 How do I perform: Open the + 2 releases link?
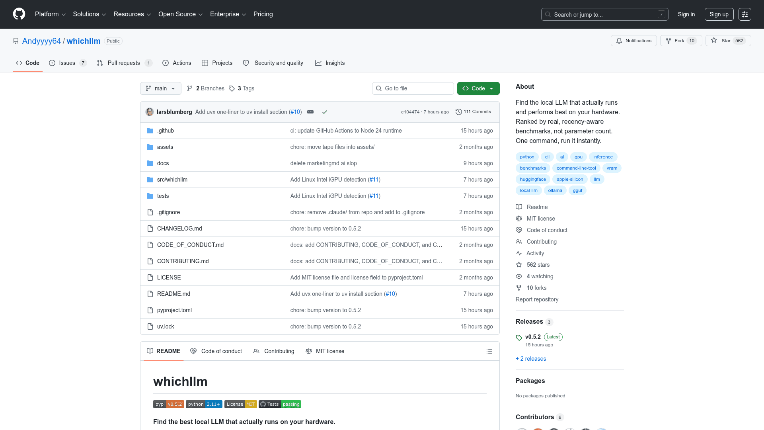(x=531, y=359)
